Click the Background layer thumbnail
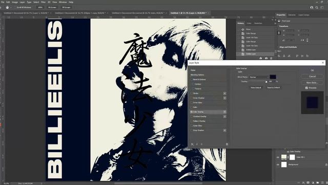The height and width of the screenshot is (185, 328). tap(284, 164)
